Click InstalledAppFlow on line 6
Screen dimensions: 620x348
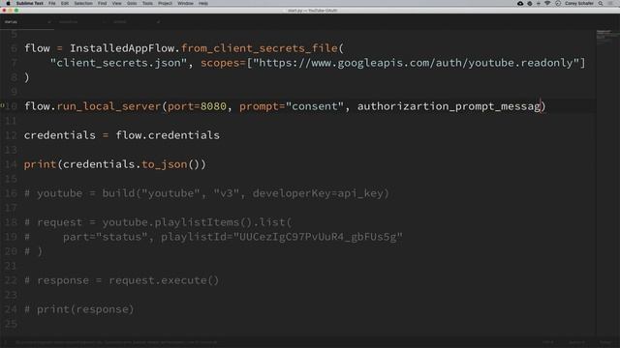tap(122, 48)
